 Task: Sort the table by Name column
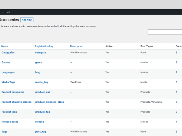[5, 46]
